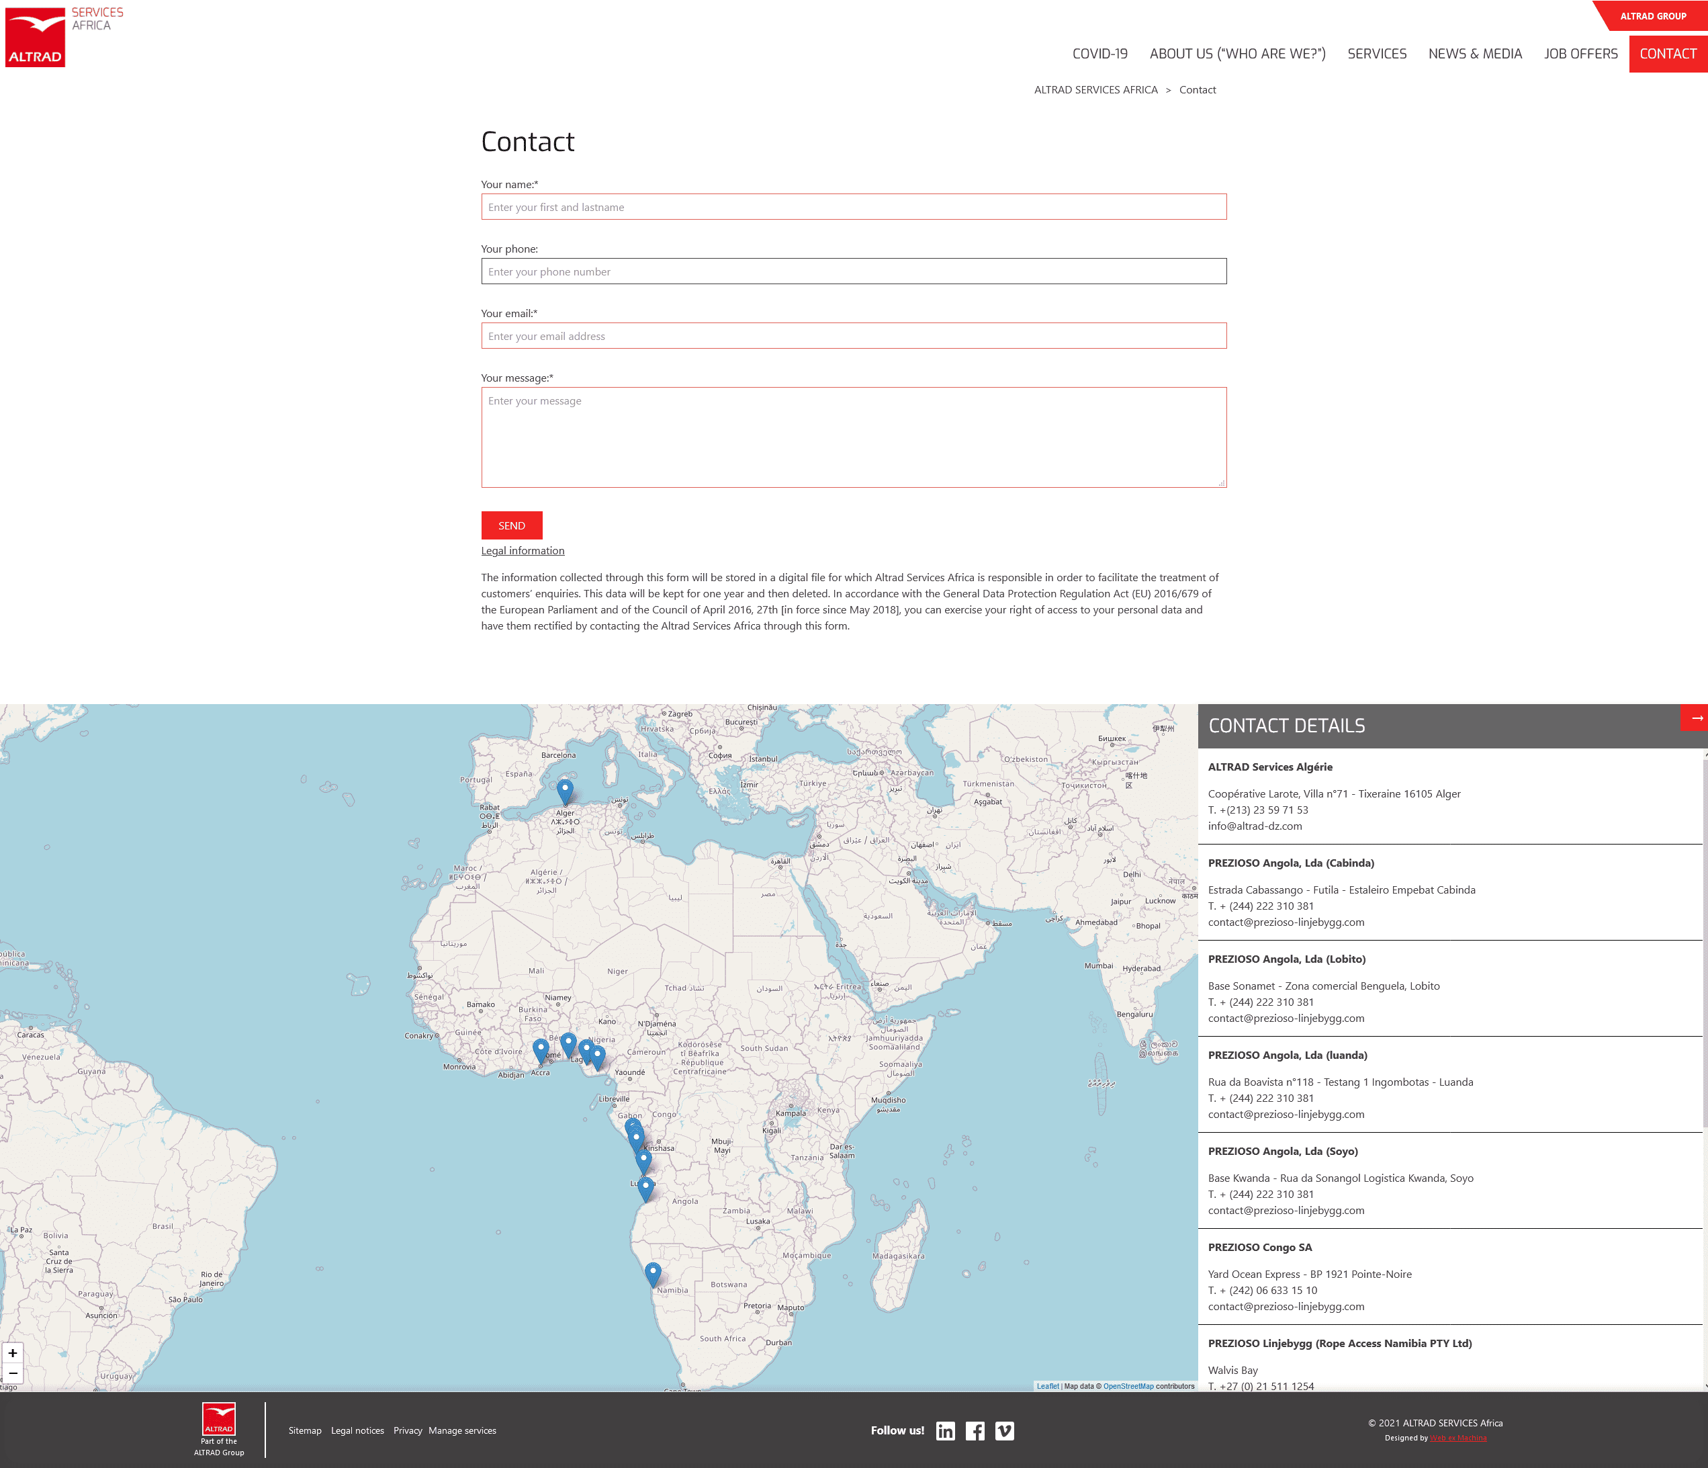Viewport: 1708px width, 1468px height.
Task: Go to News & Media
Action: click(1475, 54)
